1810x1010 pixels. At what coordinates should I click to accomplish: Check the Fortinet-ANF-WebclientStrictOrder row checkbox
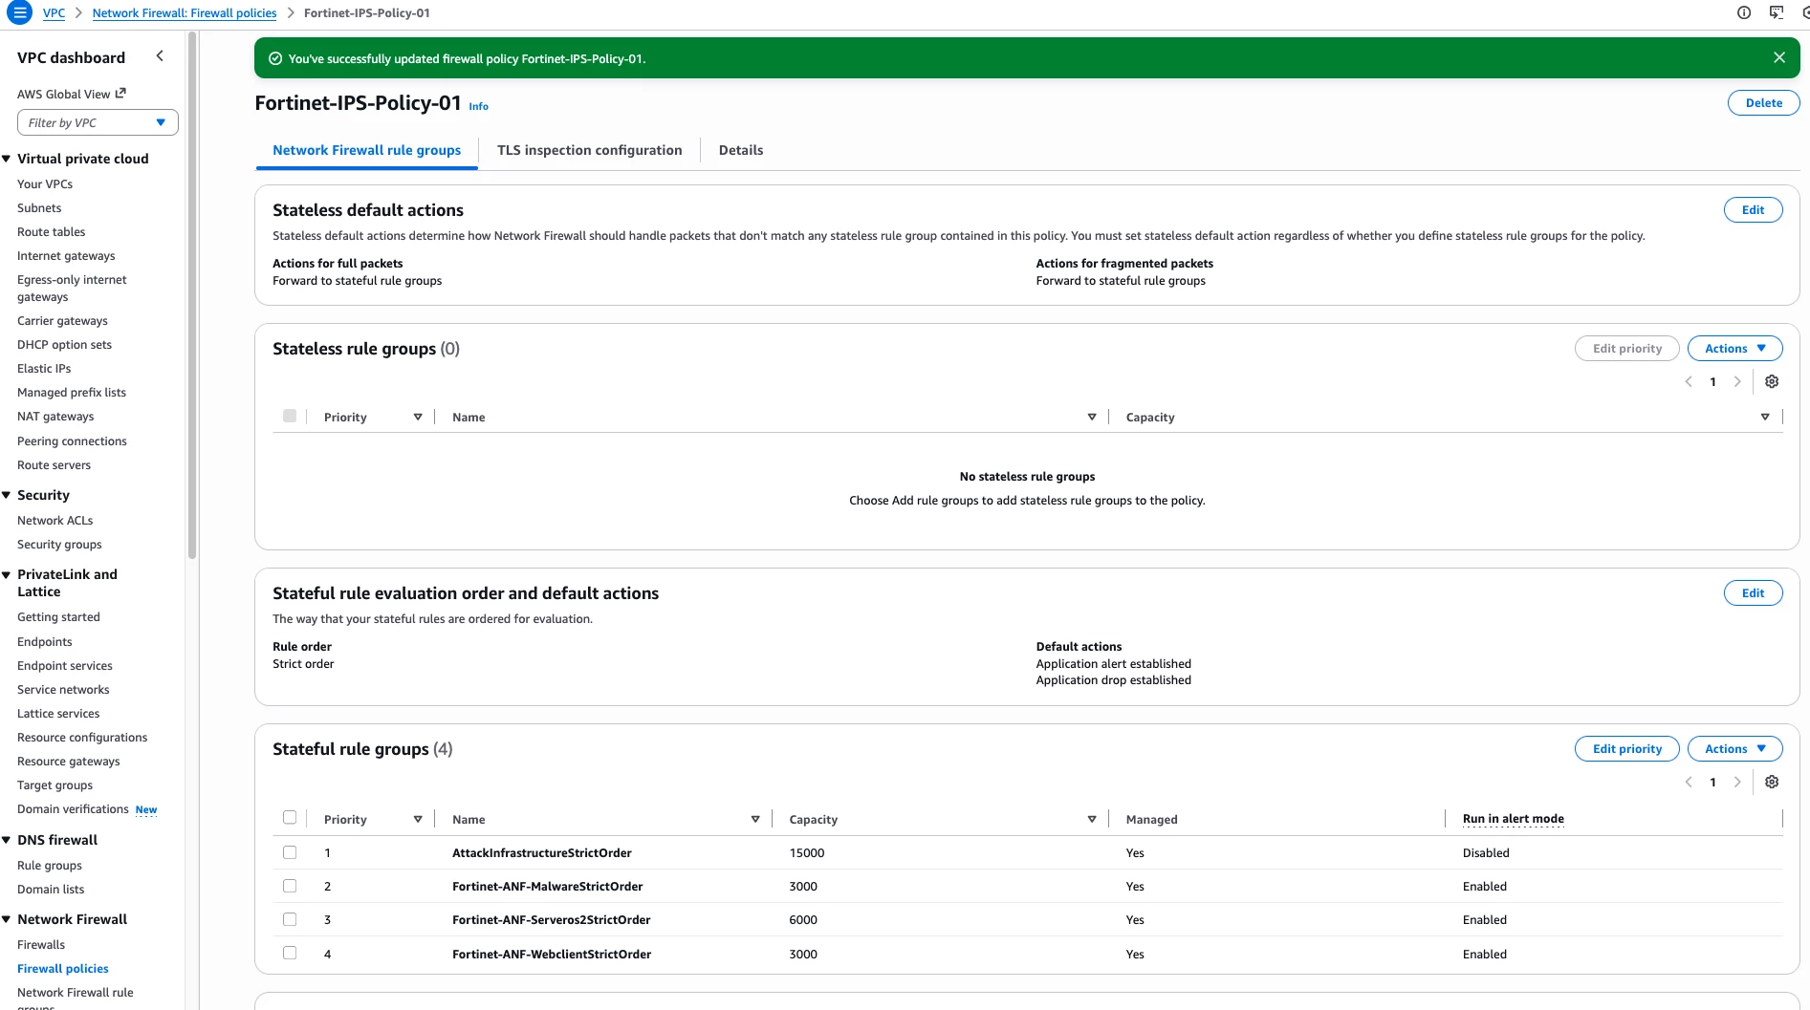pyautogui.click(x=290, y=953)
